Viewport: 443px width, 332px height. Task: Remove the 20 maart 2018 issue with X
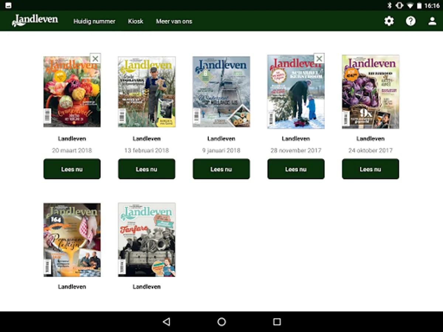click(95, 58)
